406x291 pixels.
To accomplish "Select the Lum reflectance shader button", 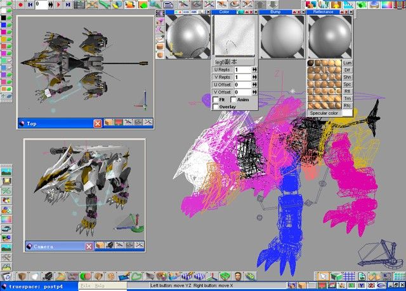I will tap(348, 63).
